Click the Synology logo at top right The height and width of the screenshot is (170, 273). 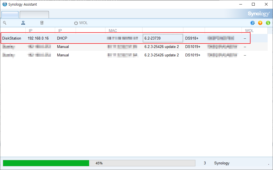click(259, 14)
